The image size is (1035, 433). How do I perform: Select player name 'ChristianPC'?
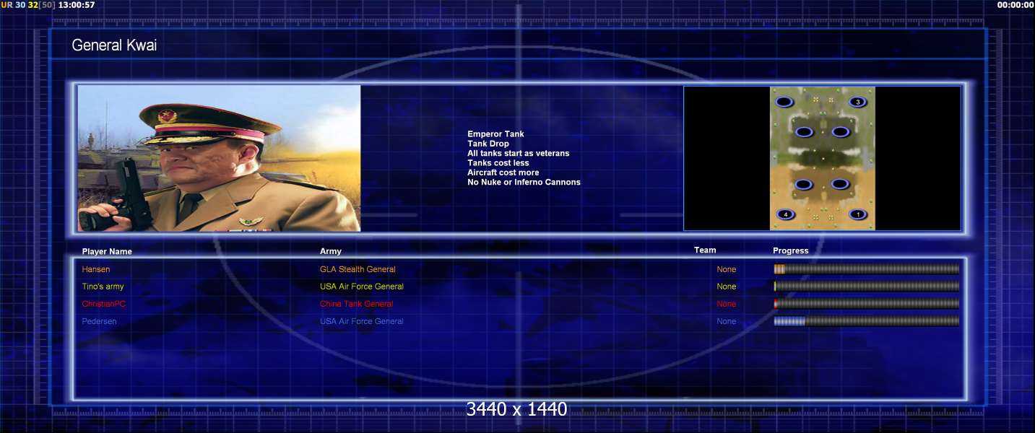click(x=103, y=304)
